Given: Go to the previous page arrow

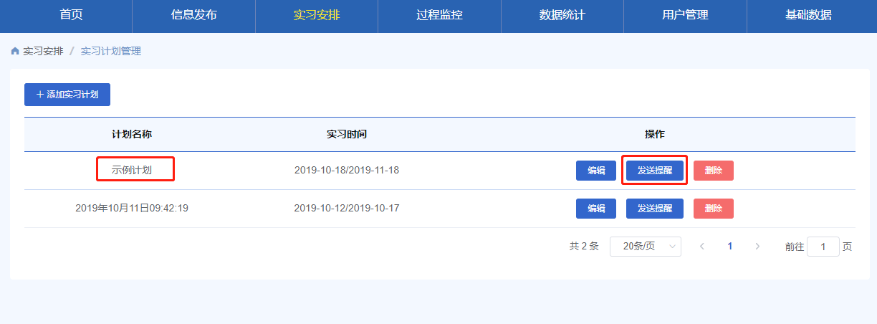Looking at the screenshot, I should coord(702,247).
